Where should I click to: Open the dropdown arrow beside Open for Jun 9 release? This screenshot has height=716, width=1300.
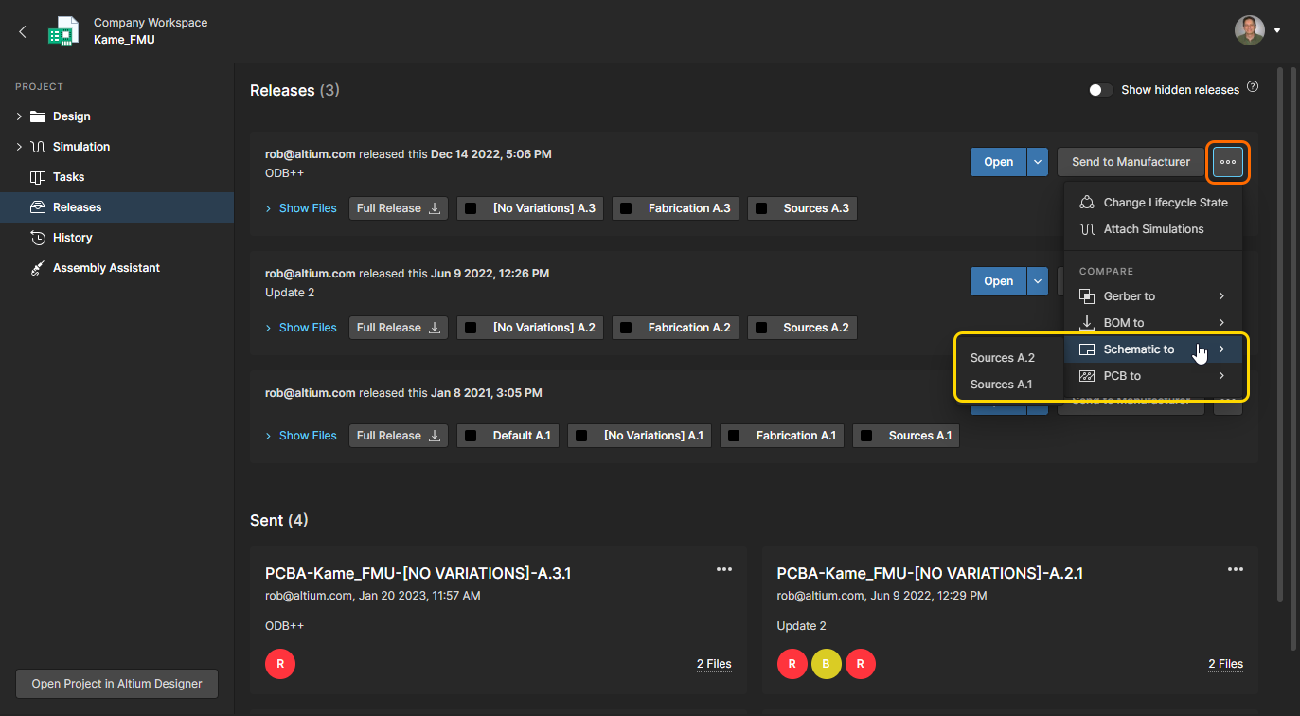pyautogui.click(x=1038, y=281)
